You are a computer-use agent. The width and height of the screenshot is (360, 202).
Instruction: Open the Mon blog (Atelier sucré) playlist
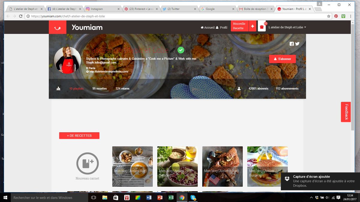click(223, 166)
